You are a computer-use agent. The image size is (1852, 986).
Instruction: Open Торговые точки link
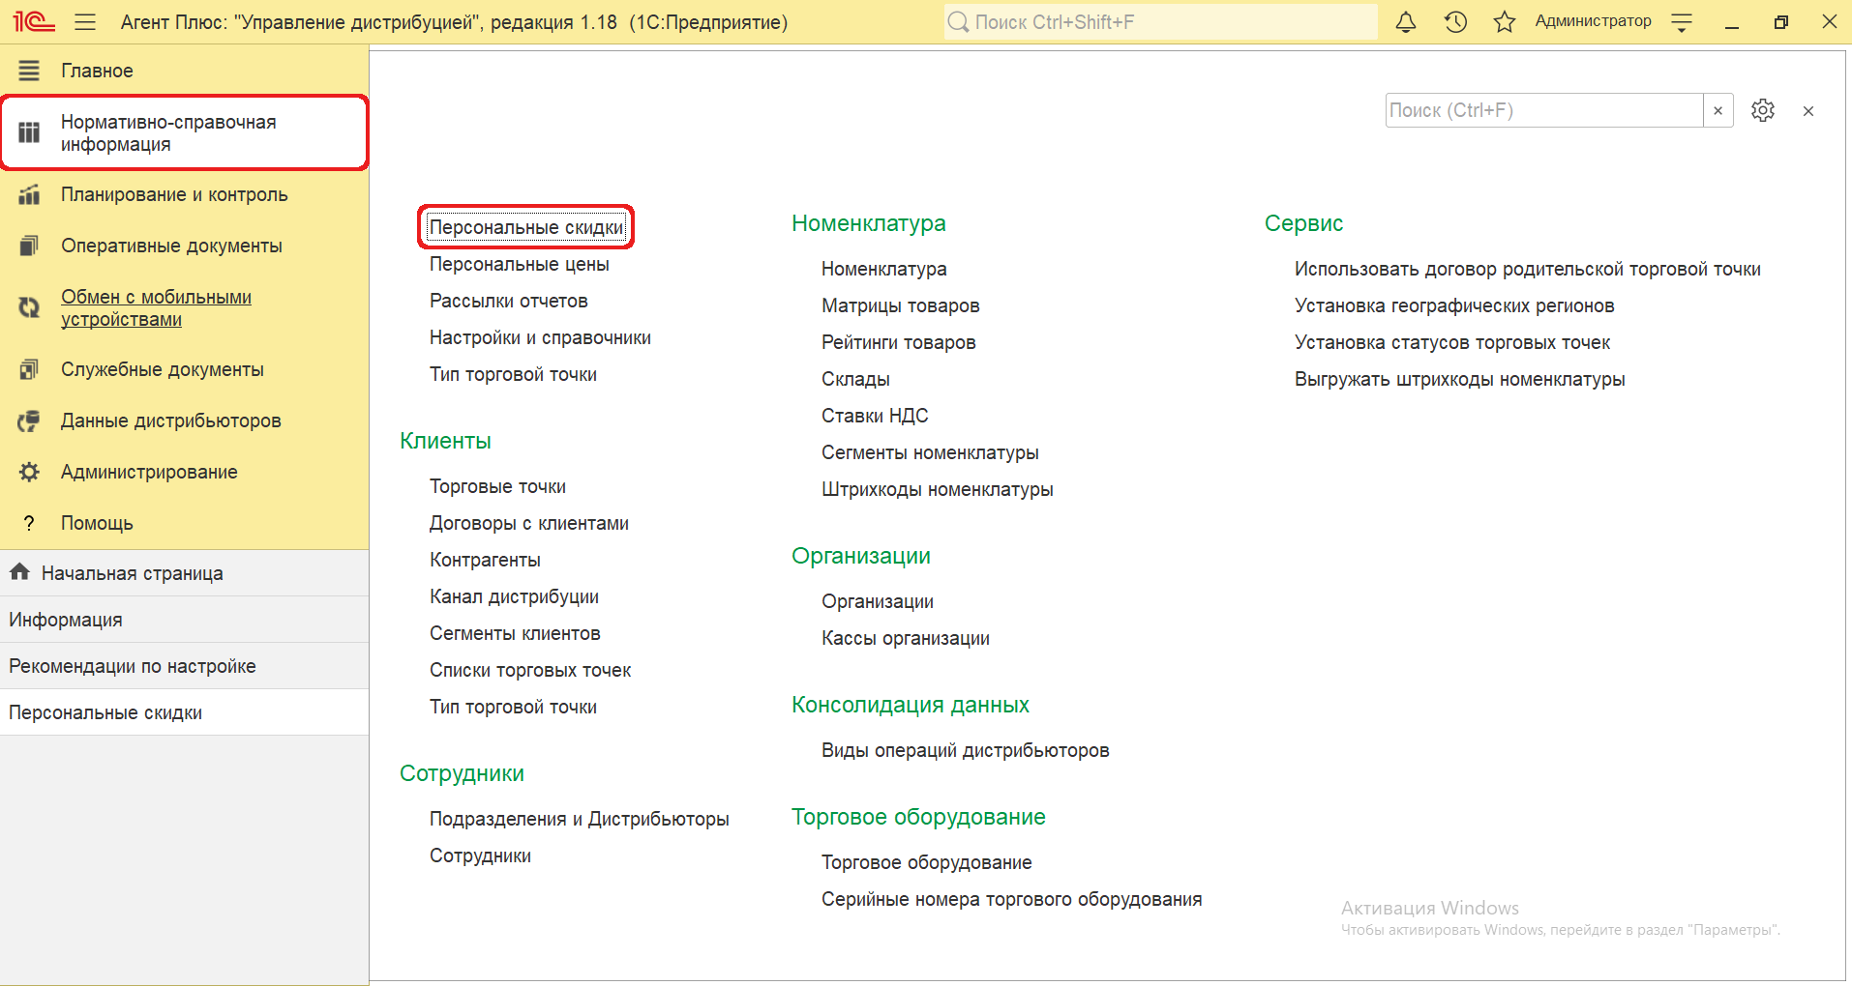click(x=497, y=486)
